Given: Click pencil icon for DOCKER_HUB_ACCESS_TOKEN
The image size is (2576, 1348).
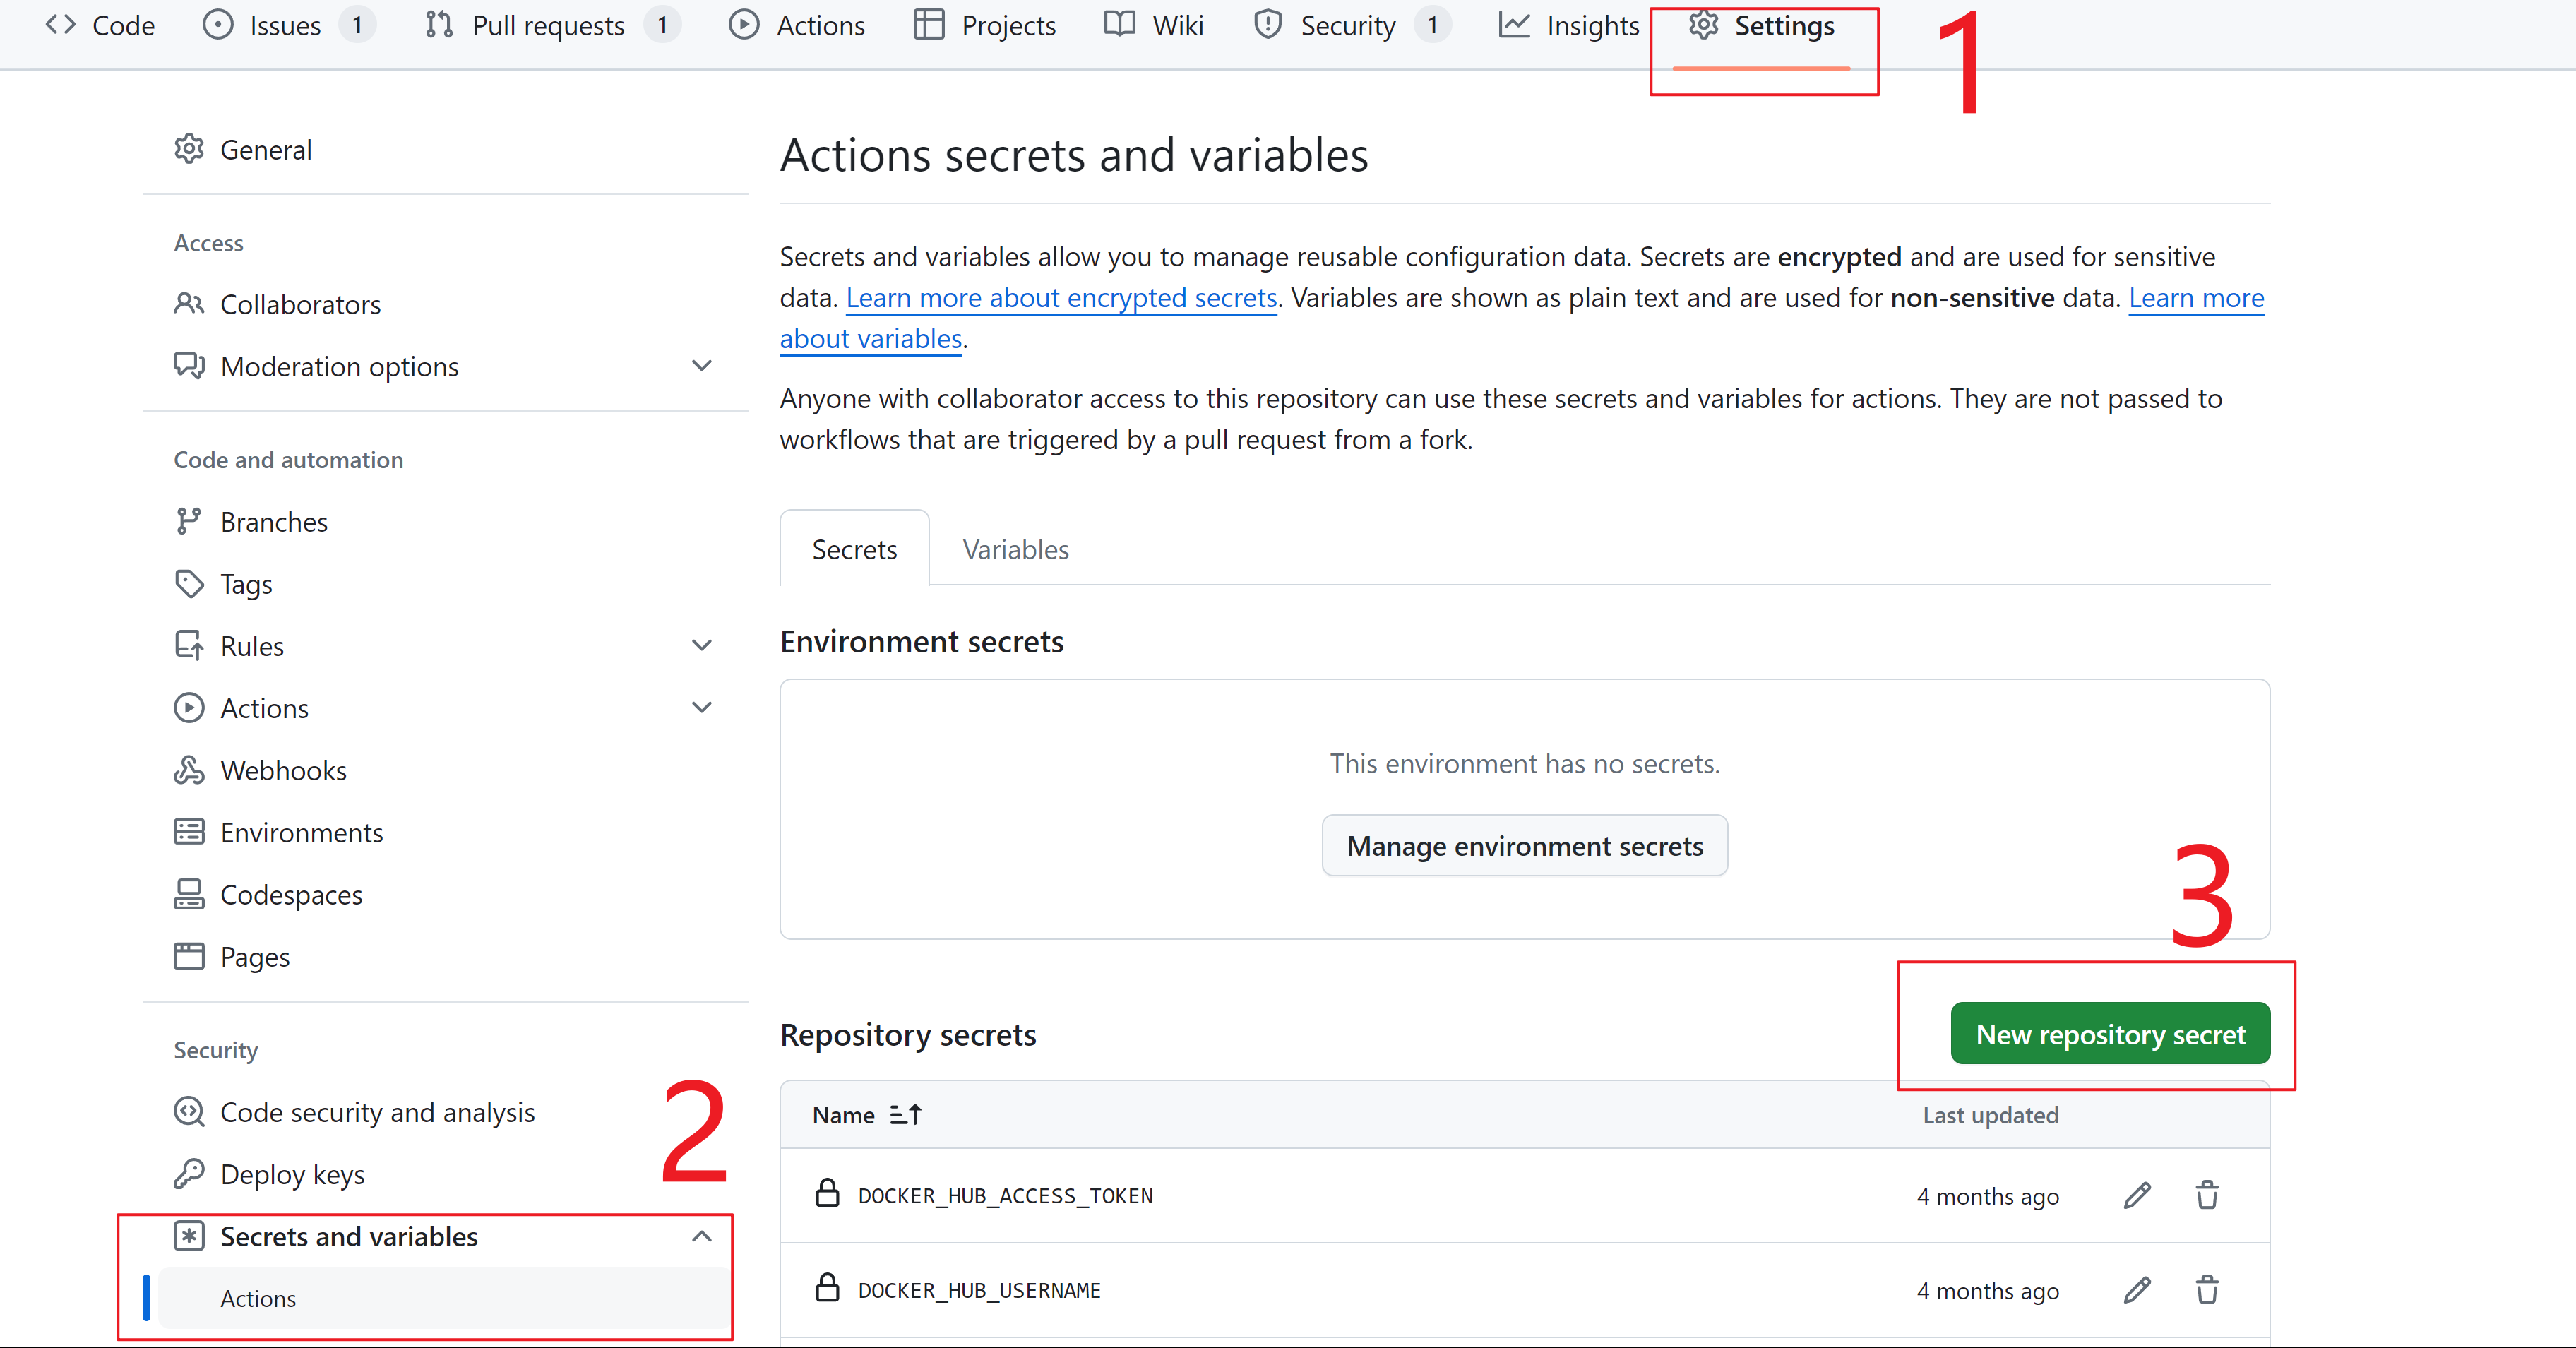Looking at the screenshot, I should (2137, 1195).
